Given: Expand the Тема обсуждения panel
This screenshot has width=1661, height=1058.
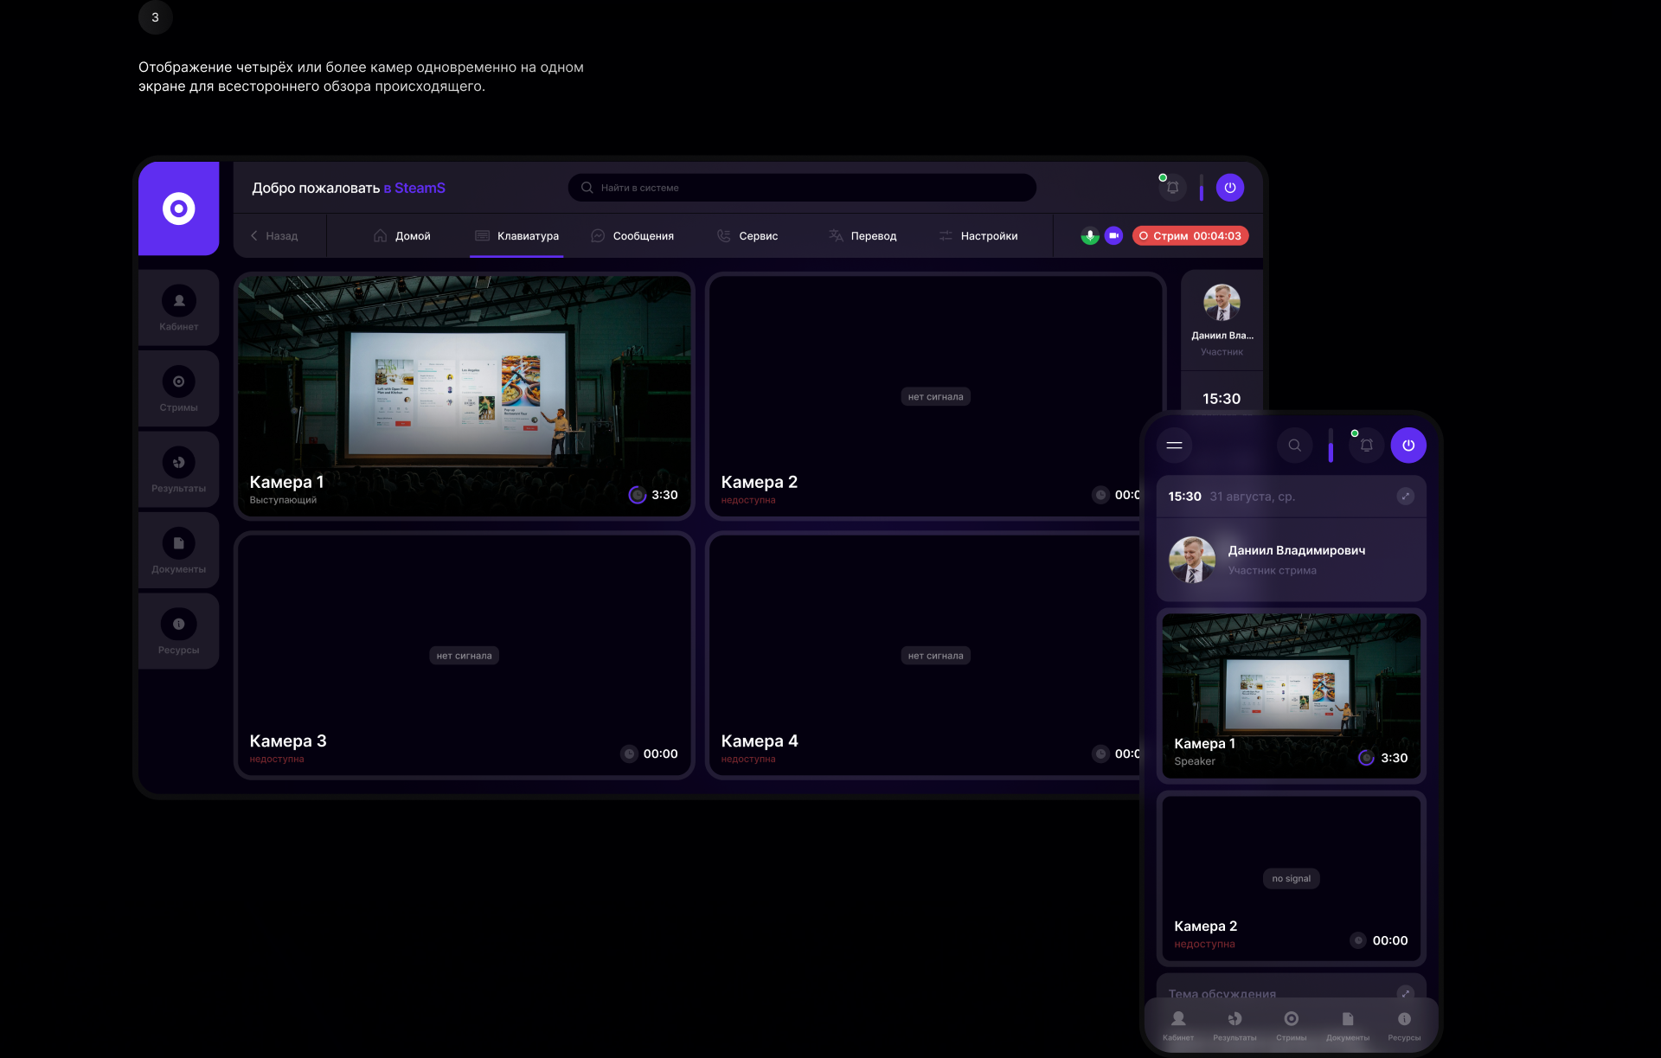Looking at the screenshot, I should point(1405,993).
